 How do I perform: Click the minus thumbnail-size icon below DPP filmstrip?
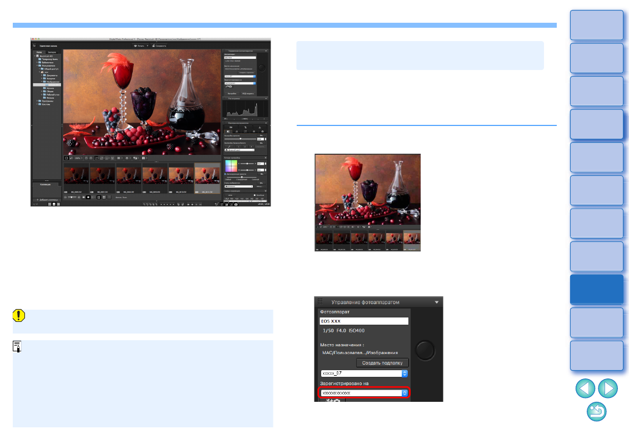pos(66,197)
